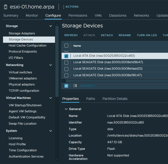Screen dimensions: 168x164
Task: Click the host icon beside esxi-01.home.arpa
Action: 5,7
